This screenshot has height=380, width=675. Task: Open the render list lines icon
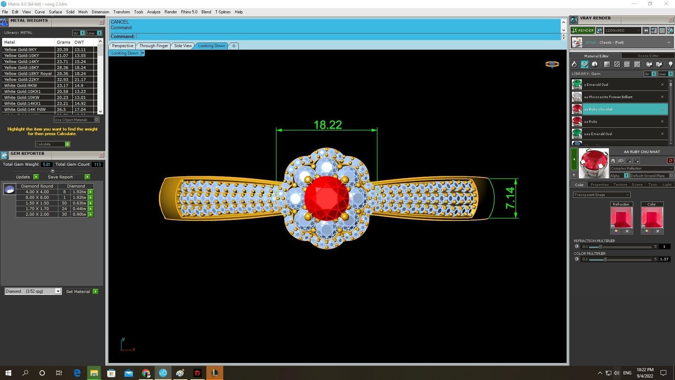(x=662, y=31)
